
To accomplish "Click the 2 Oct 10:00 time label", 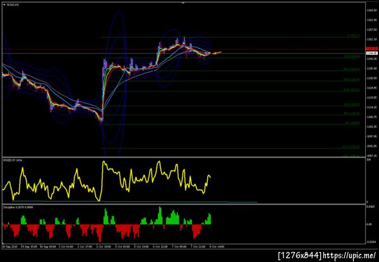I will [x=104, y=247].
